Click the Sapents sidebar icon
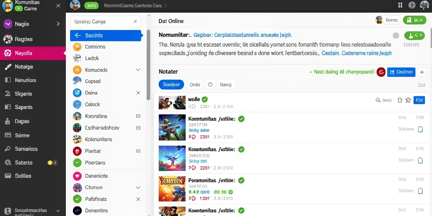Image resolution: width=432 pixels, height=216 pixels. click(x=8, y=107)
